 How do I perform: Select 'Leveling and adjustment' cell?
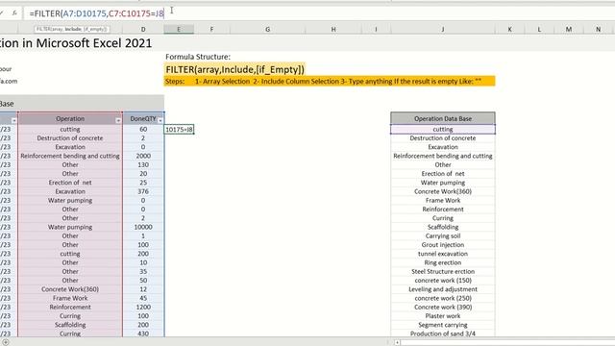coord(443,289)
